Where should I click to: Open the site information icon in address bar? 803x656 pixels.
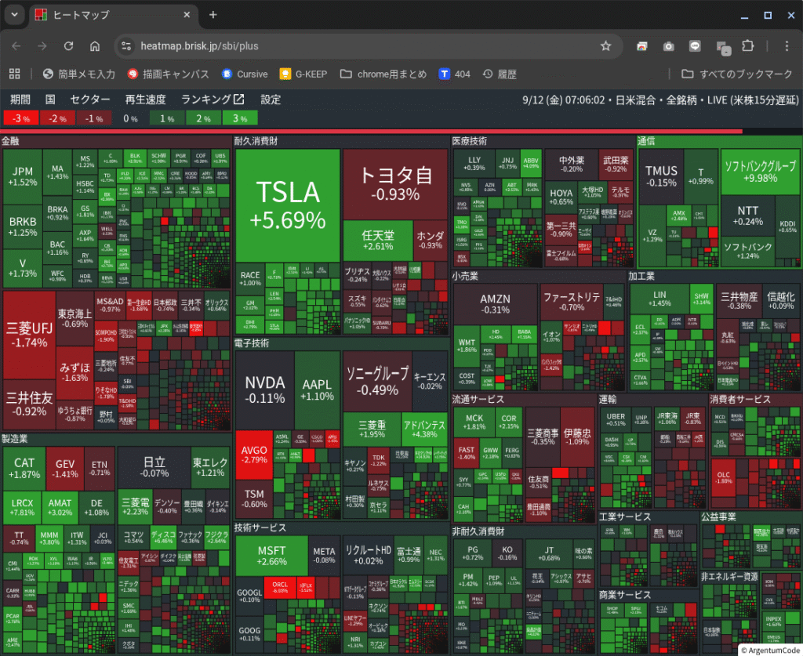point(126,46)
